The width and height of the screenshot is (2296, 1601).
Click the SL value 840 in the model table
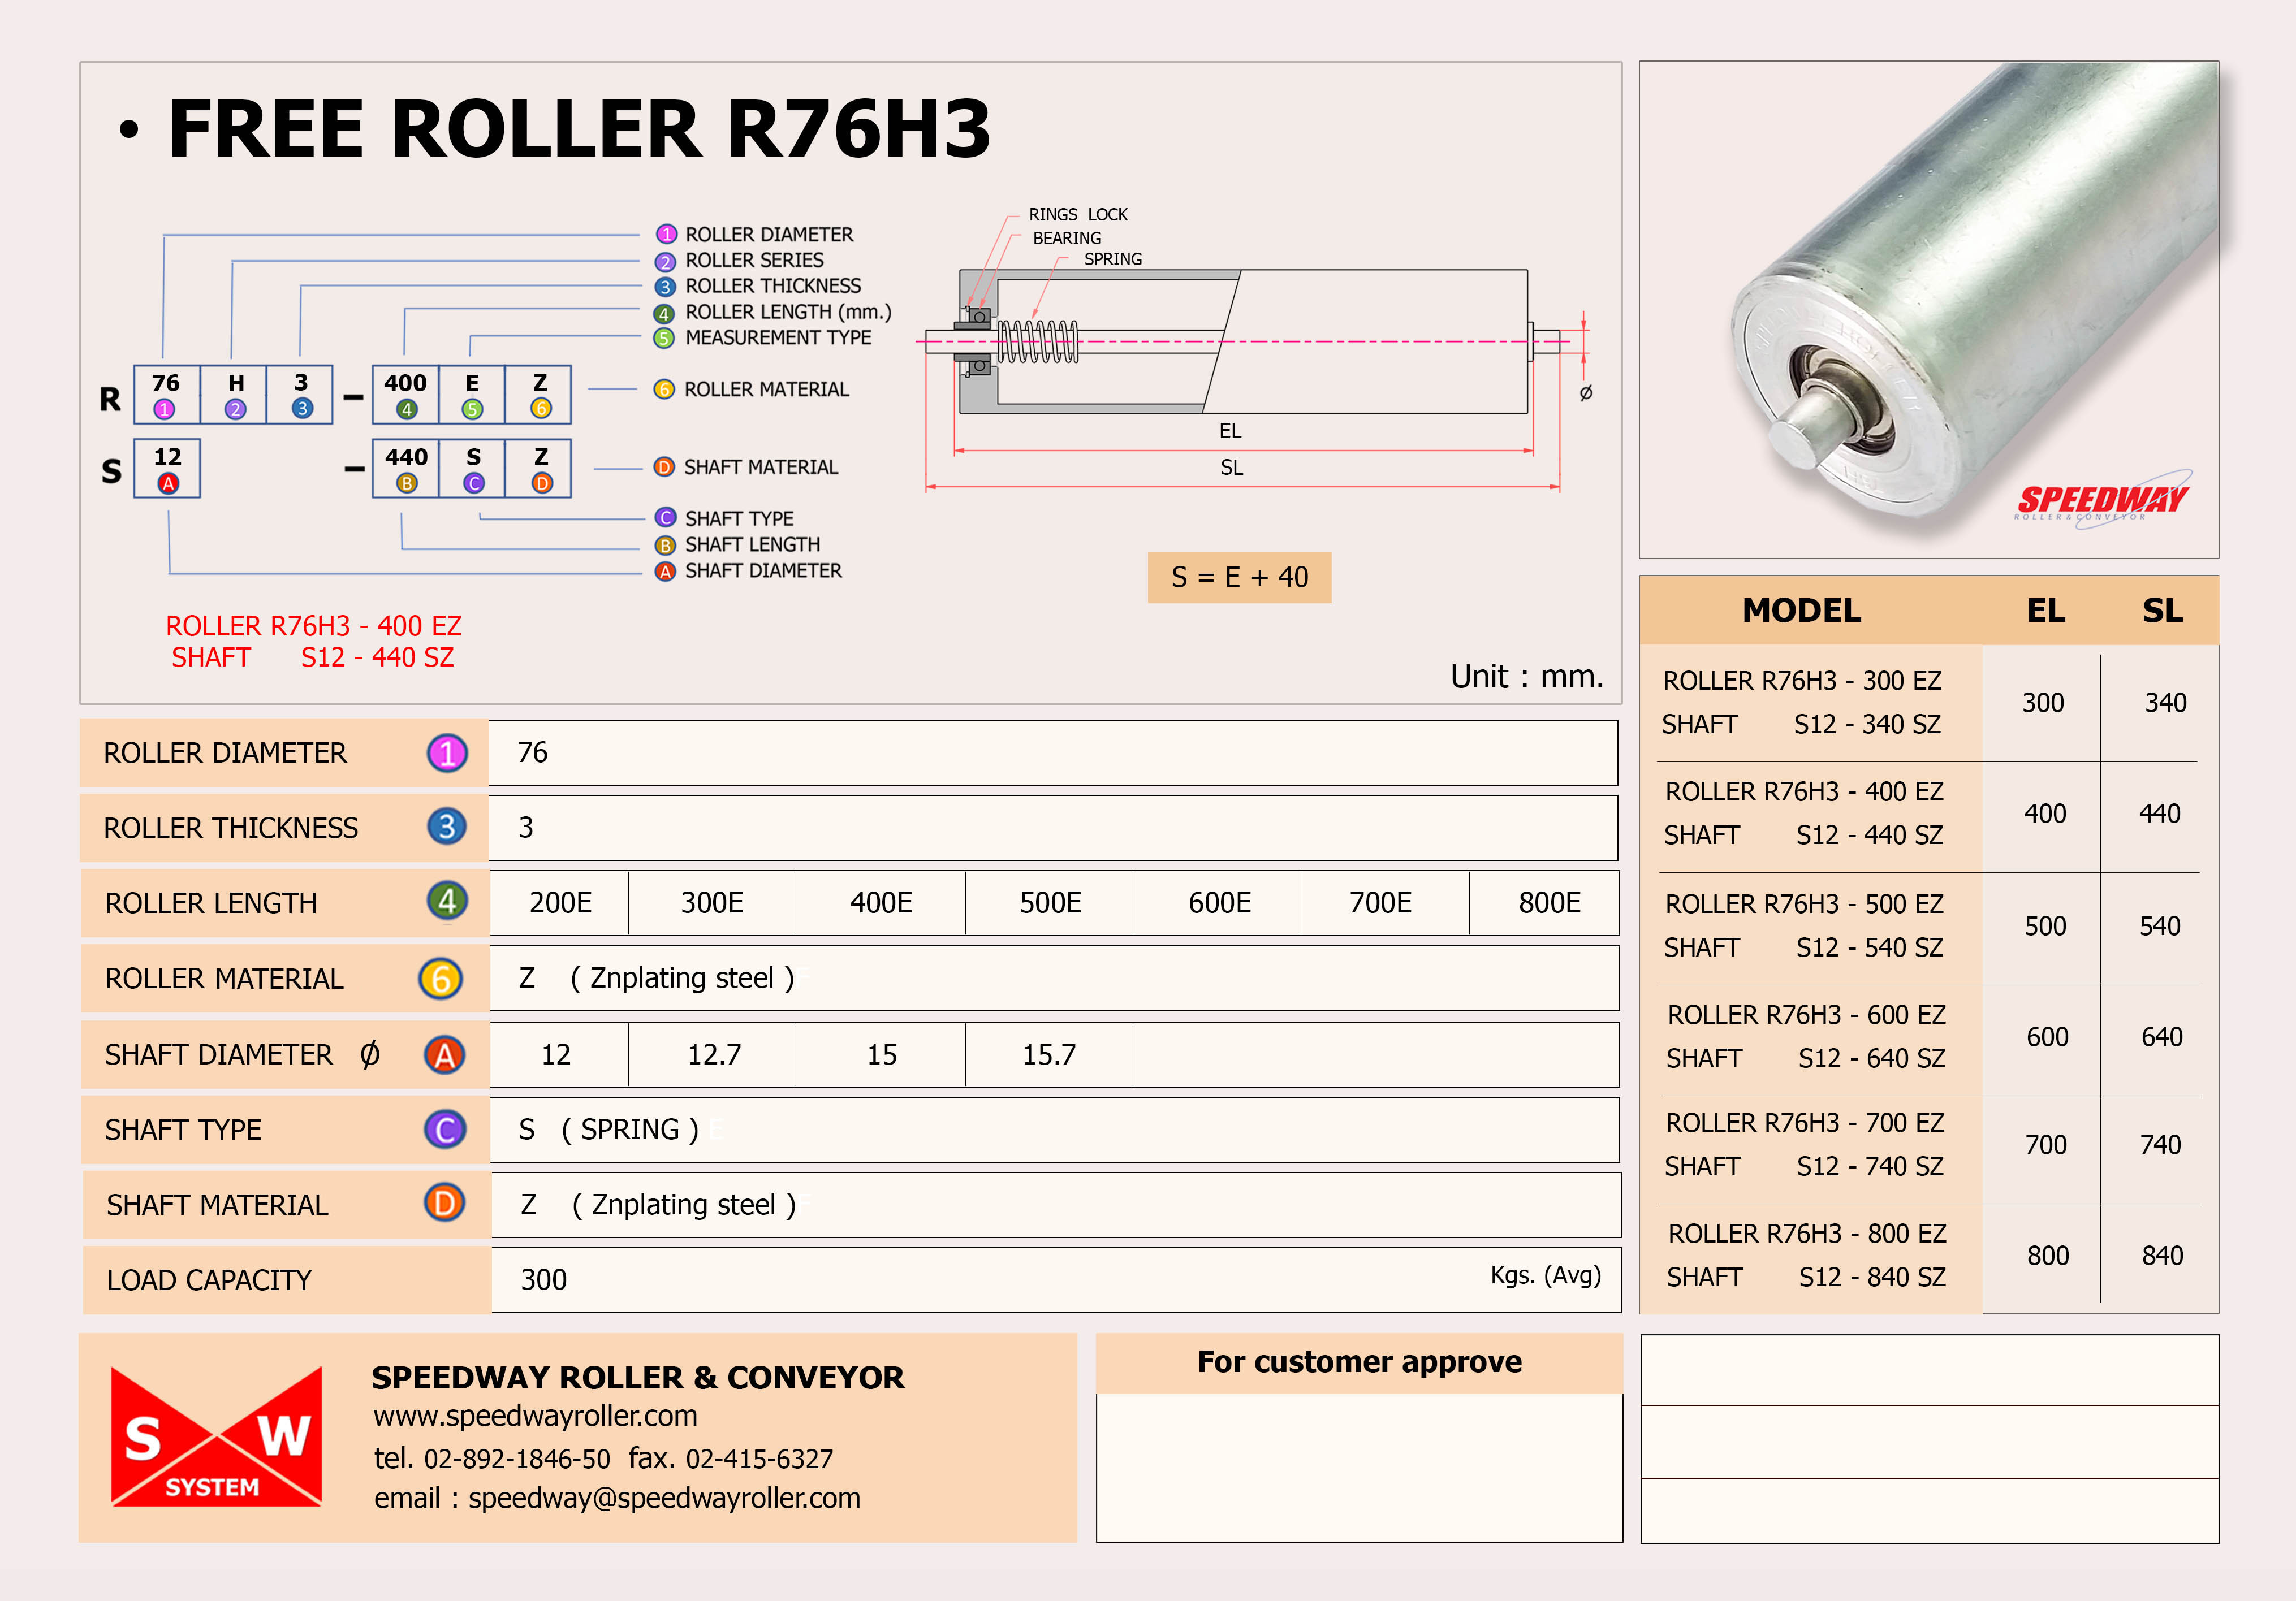pos(2162,1256)
